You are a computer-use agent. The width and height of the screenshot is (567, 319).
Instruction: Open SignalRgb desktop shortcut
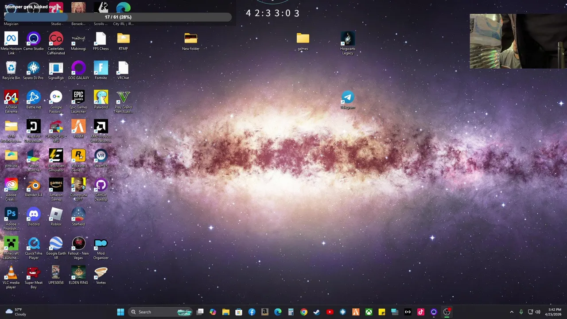(56, 71)
